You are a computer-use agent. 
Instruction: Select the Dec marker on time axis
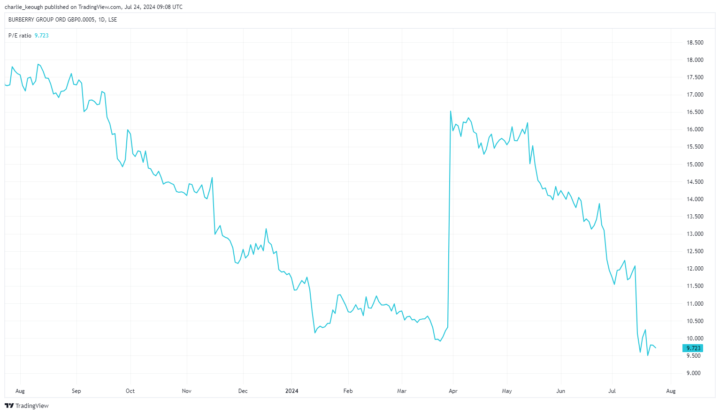tap(243, 391)
